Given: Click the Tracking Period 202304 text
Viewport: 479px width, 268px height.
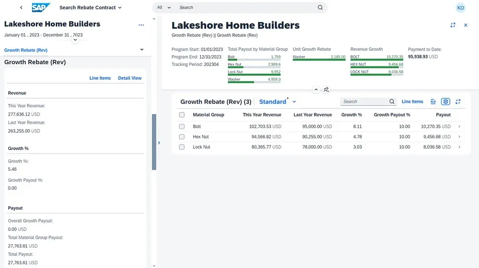Looking at the screenshot, I should click(195, 64).
